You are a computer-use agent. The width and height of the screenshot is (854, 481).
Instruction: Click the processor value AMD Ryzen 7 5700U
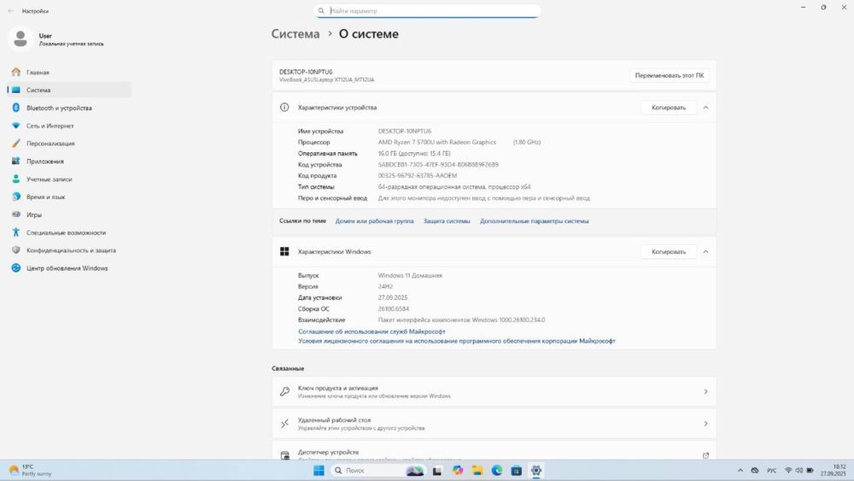(x=436, y=142)
